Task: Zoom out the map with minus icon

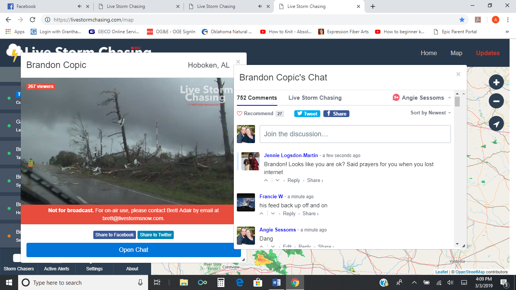Action: click(496, 101)
